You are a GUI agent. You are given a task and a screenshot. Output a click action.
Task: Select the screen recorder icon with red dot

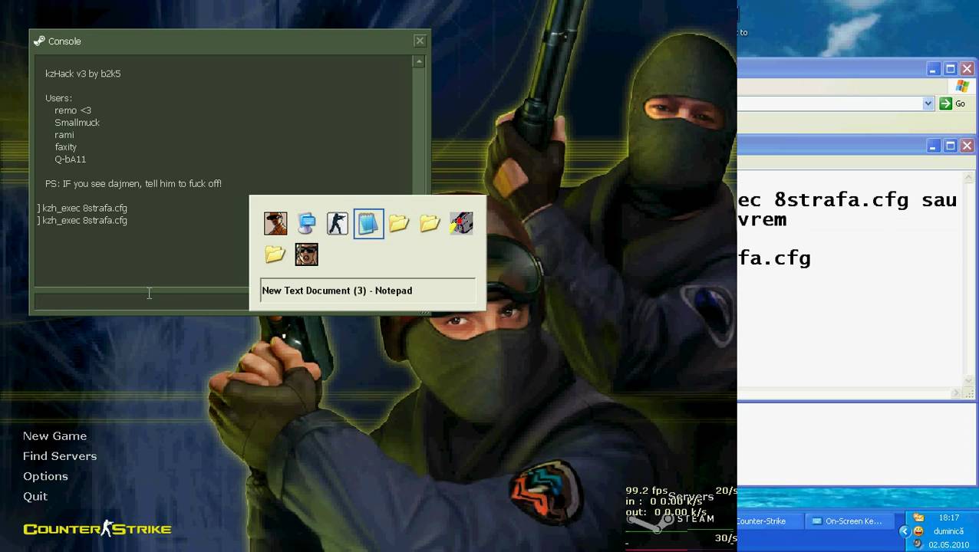pos(461,223)
